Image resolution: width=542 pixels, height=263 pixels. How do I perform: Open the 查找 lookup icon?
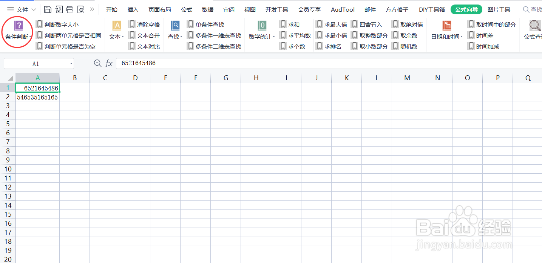175,26
